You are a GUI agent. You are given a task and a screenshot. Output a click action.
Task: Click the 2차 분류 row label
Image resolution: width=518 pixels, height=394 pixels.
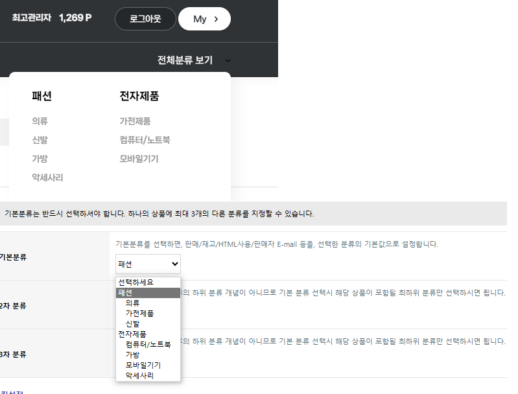click(x=13, y=306)
